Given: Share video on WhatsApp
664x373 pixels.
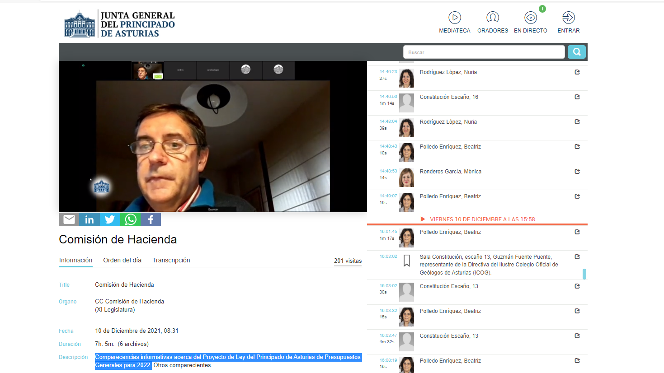Looking at the screenshot, I should coord(131,219).
